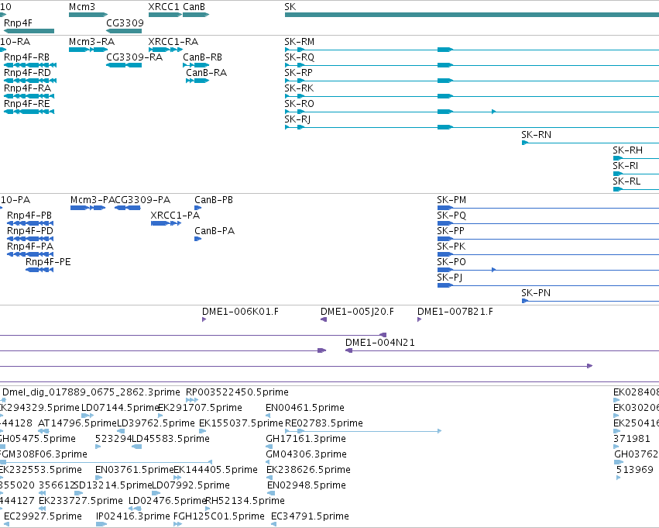Select protein Rnp4F-PB
The image size is (659, 528).
point(30,223)
